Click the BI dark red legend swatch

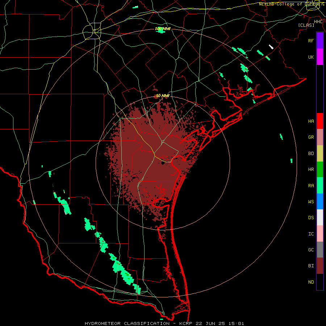320,266
